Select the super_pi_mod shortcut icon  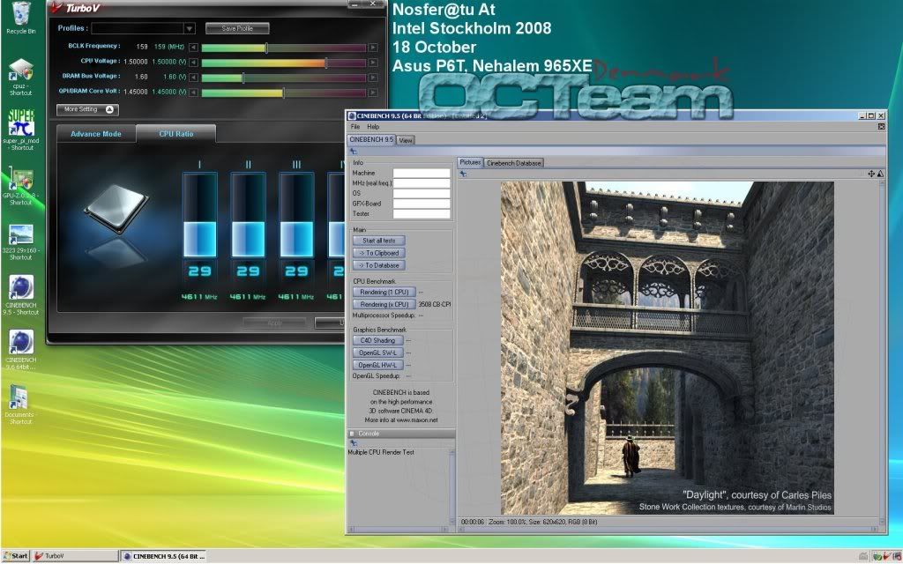click(21, 130)
